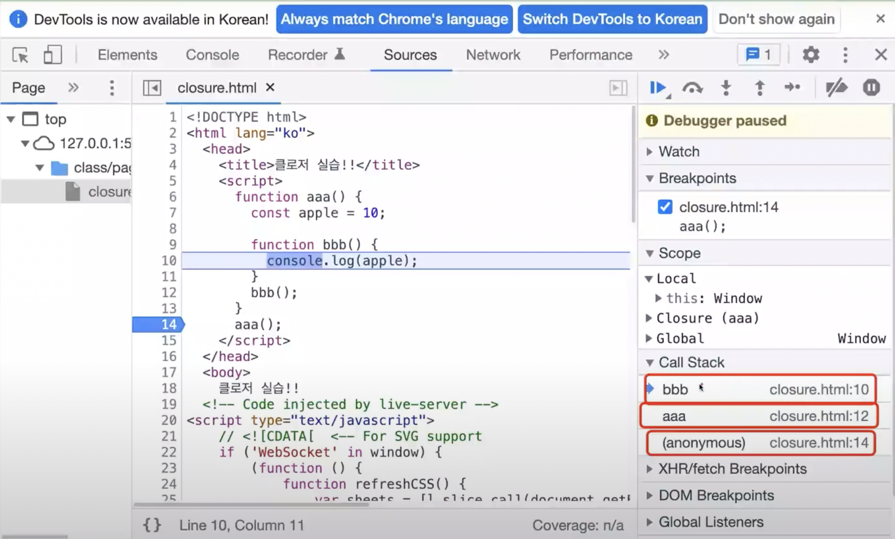895x539 pixels.
Task: Open DevTools settings gear
Action: pyautogui.click(x=811, y=55)
